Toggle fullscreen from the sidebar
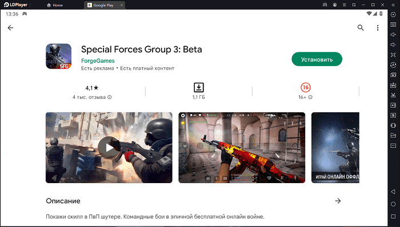Image resolution: width=400 pixels, height=227 pixels. pyautogui.click(x=393, y=55)
